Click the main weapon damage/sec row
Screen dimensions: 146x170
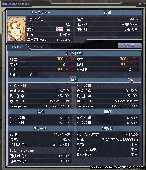(x=41, y=106)
